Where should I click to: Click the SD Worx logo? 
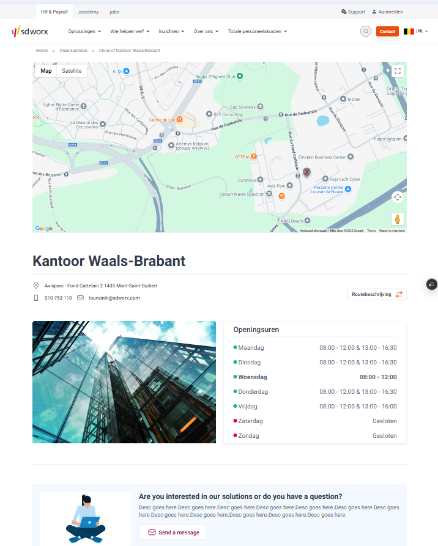(29, 31)
